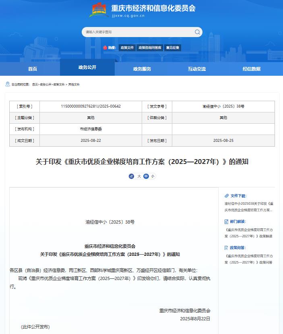Click the document icon beside 政策问答

226,248
